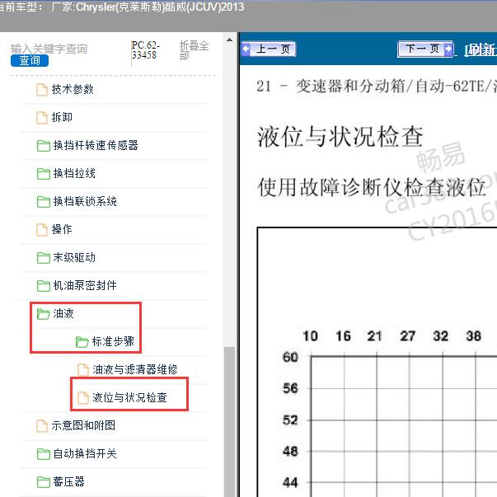This screenshot has width=497, height=497.
Task: Click the page icon beside 操作
Action: (42, 230)
